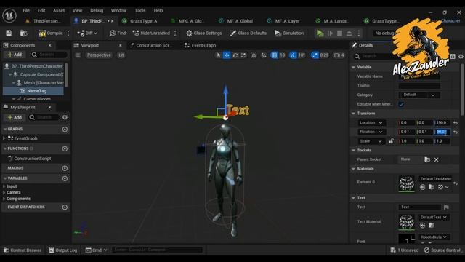Click the Eject from player button
465x262 pixels.
click(x=349, y=33)
